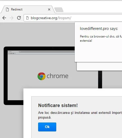Screen dimensions: 122x138
Task: Click the 'Pentru ca browser-ul dvs.' dialog message
Action: (x=101, y=39)
